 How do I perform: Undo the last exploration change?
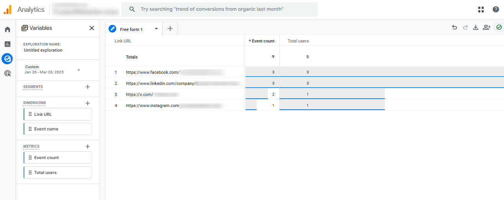click(x=455, y=27)
